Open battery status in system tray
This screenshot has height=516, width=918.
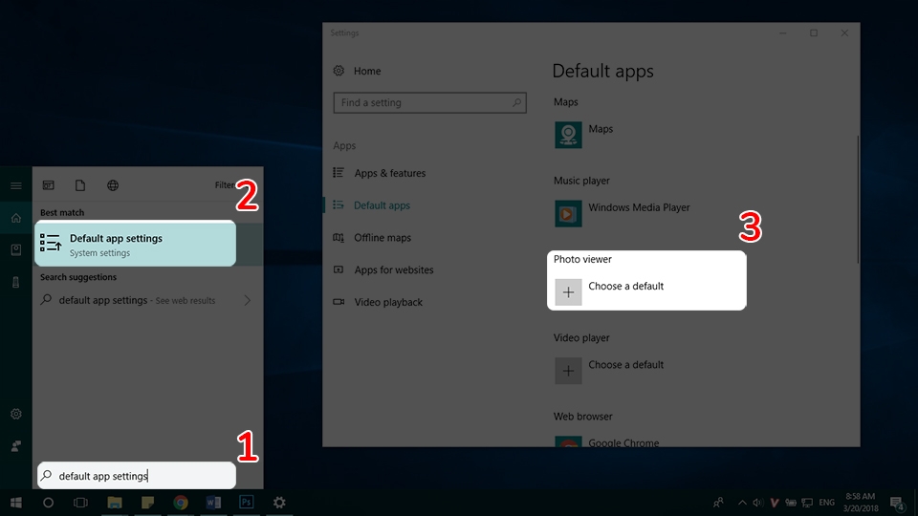tap(791, 503)
